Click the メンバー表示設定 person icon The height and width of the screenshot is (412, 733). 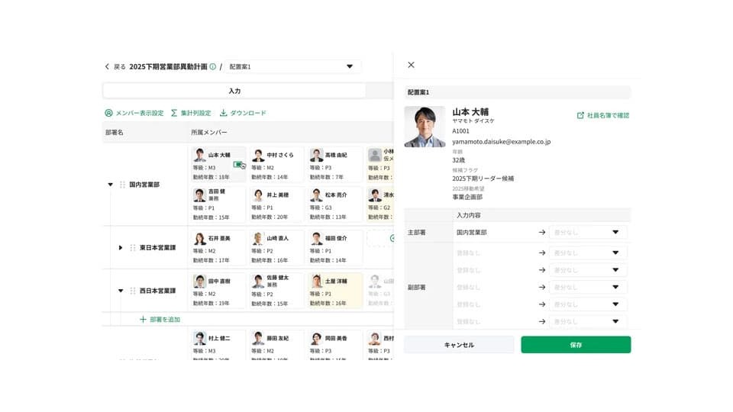(x=108, y=113)
